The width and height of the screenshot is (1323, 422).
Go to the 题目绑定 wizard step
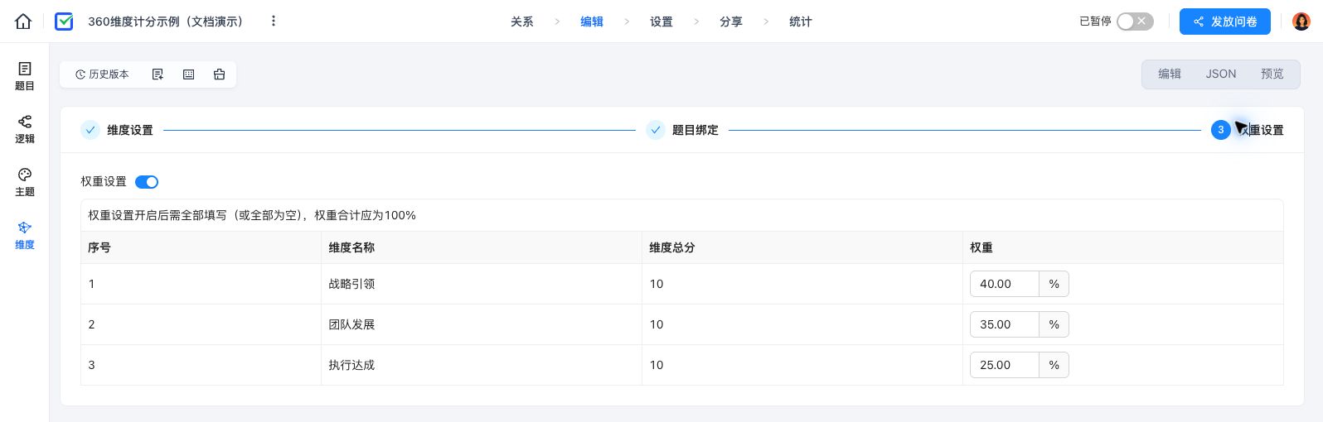coord(695,130)
